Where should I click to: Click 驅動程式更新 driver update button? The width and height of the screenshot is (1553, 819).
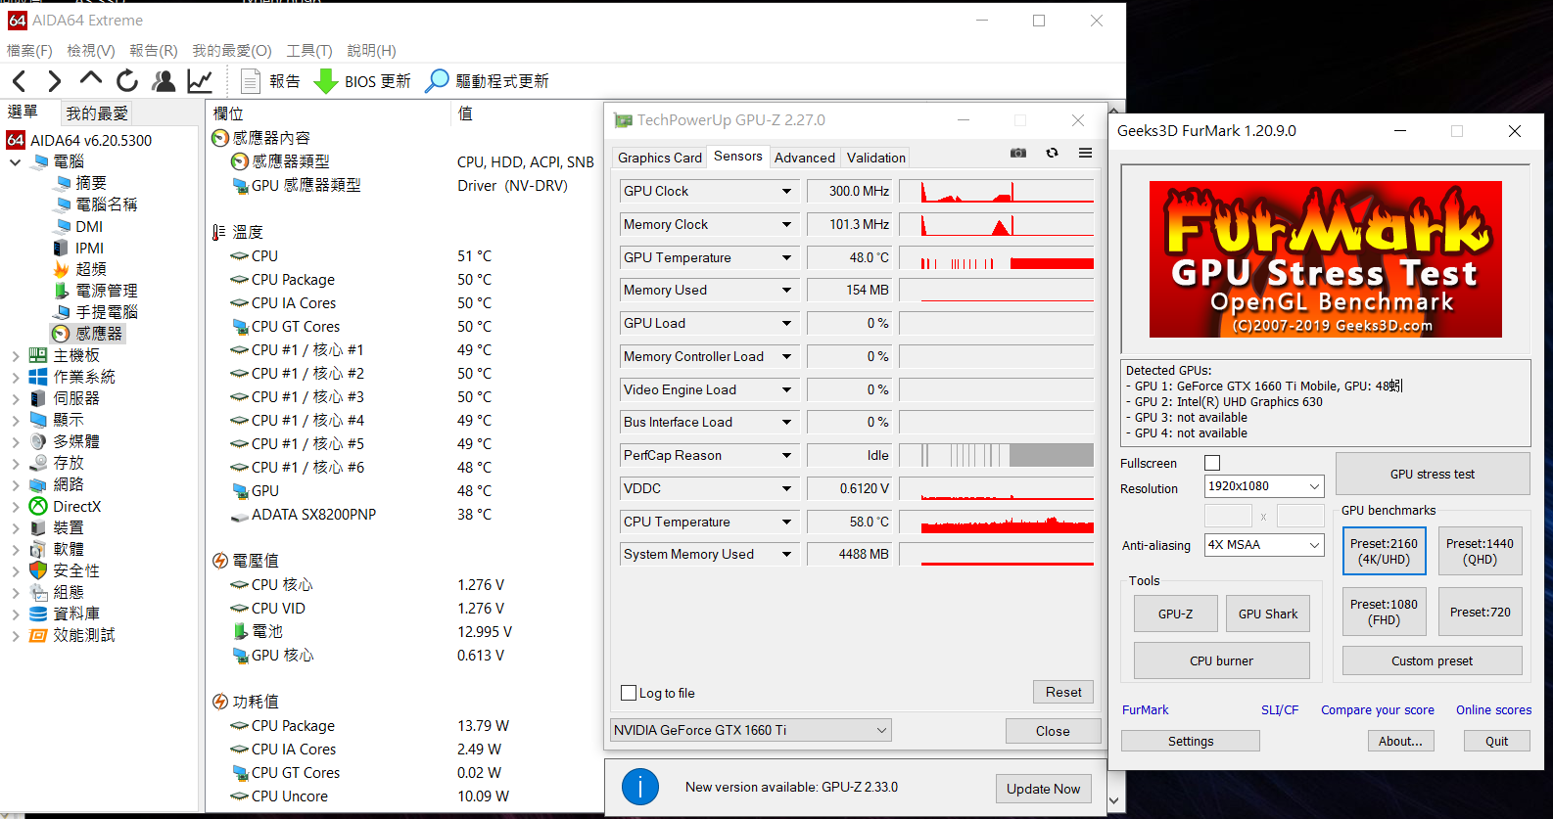pyautogui.click(x=487, y=81)
